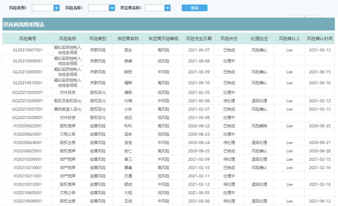Click the 风险类别 input field
Viewport: 338px width, 206px height.
click(x=43, y=8)
